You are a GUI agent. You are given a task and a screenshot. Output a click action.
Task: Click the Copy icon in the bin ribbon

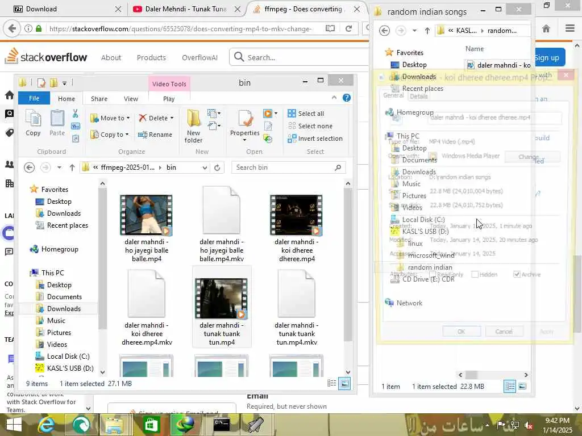tap(33, 119)
